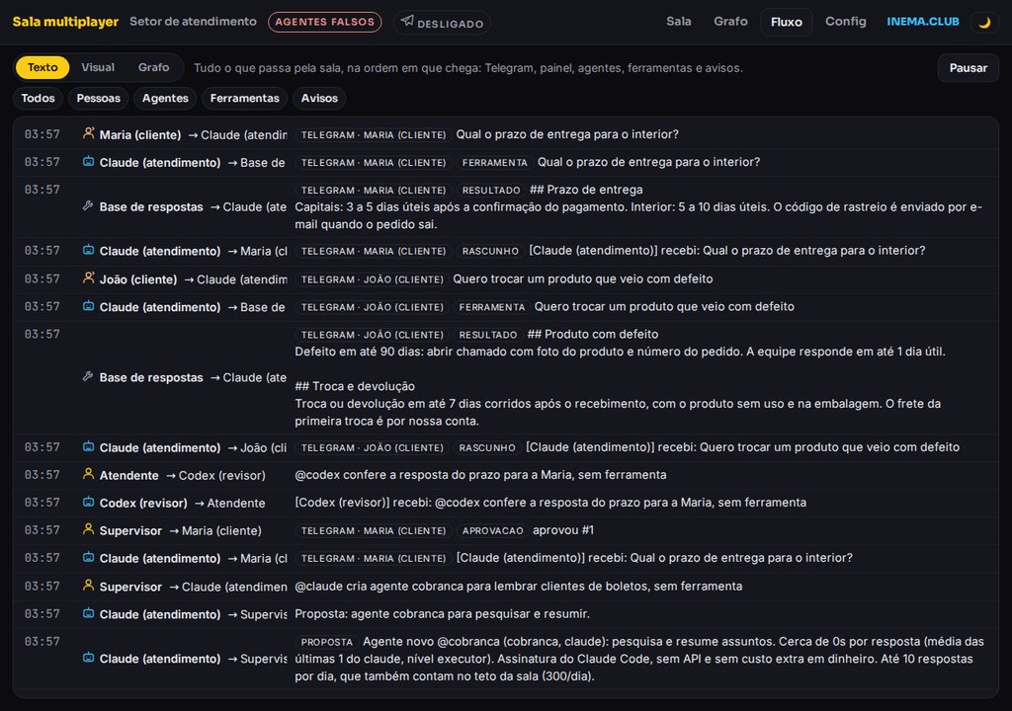
Task: Click wrench icon beside Base de respostas Produto com defeito row
Action: click(88, 376)
